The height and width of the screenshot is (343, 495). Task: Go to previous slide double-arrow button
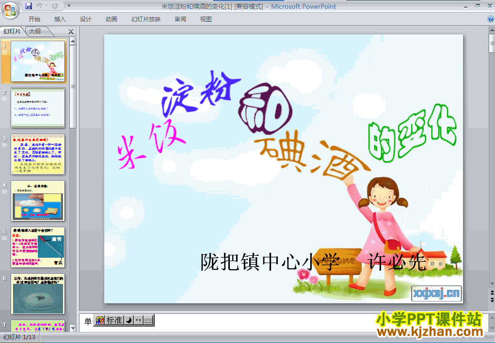pos(492,294)
